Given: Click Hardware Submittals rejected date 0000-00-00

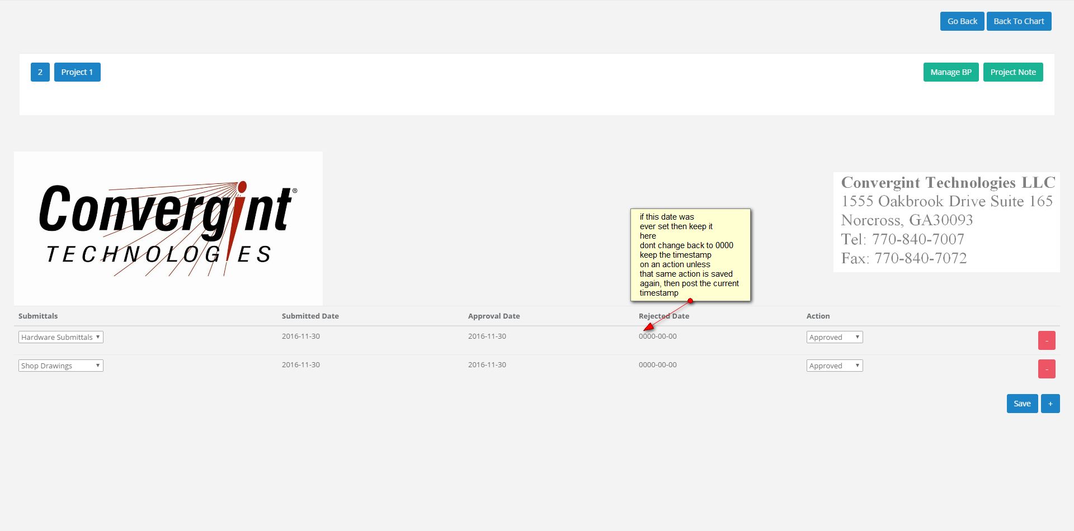Looking at the screenshot, I should 658,336.
